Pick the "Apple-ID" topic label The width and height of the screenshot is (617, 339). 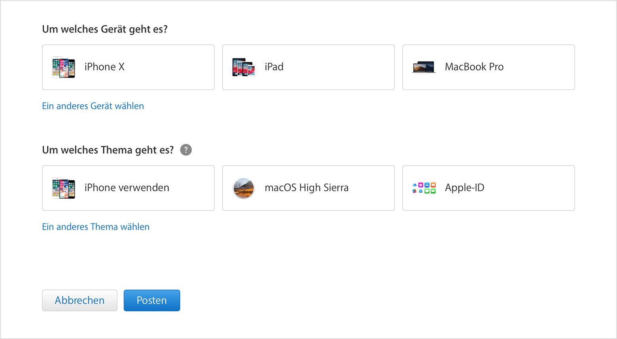tap(464, 188)
